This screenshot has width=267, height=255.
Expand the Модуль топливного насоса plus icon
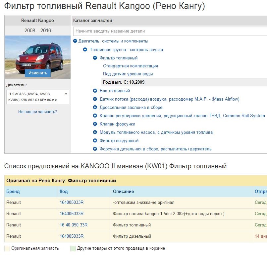[x=95, y=132]
